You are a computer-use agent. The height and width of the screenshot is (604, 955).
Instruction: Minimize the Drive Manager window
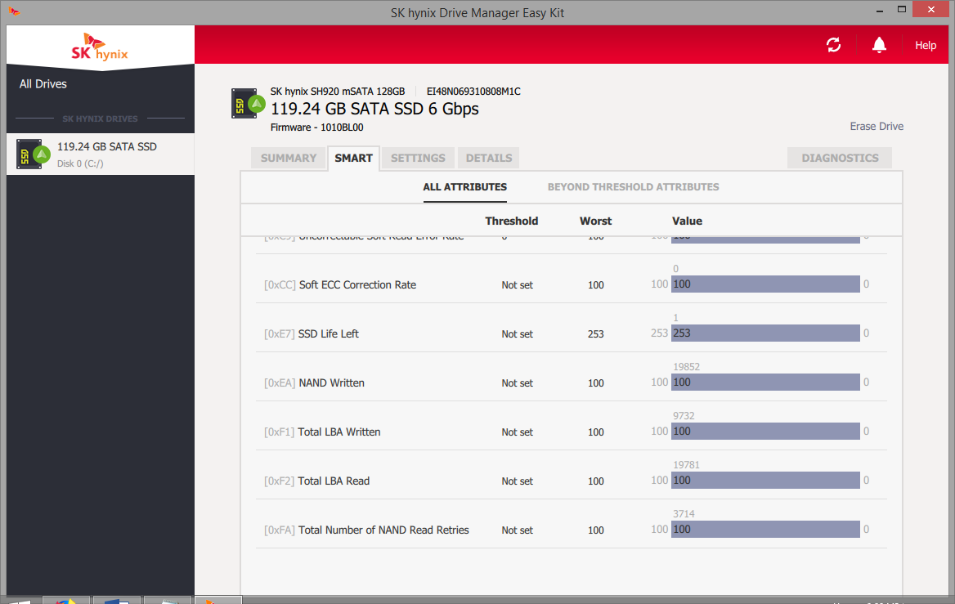(x=880, y=11)
